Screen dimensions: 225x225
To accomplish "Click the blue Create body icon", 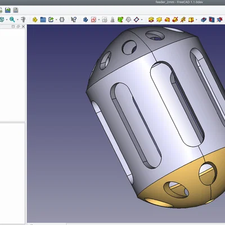I will 85,20.
